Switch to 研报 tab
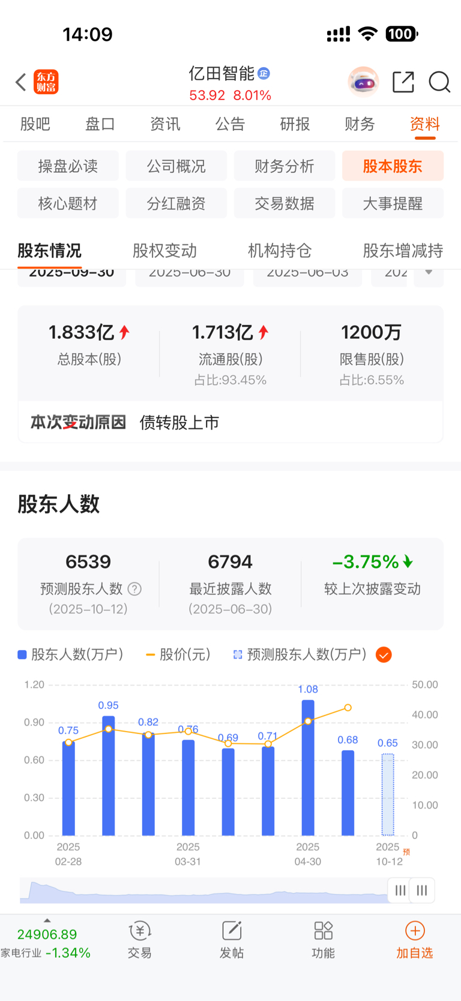The height and width of the screenshot is (1001, 461). tap(295, 124)
